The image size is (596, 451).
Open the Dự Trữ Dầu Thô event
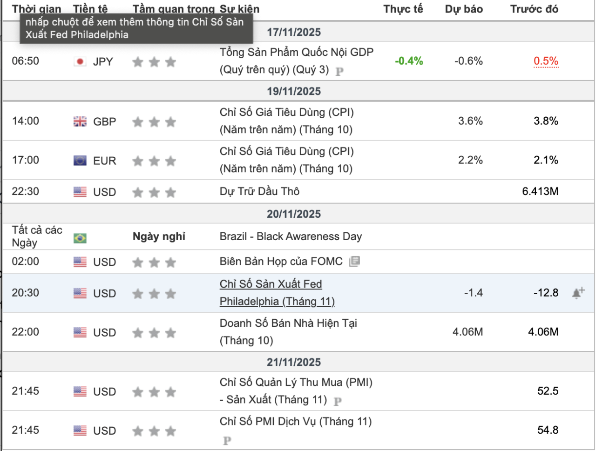coord(259,191)
